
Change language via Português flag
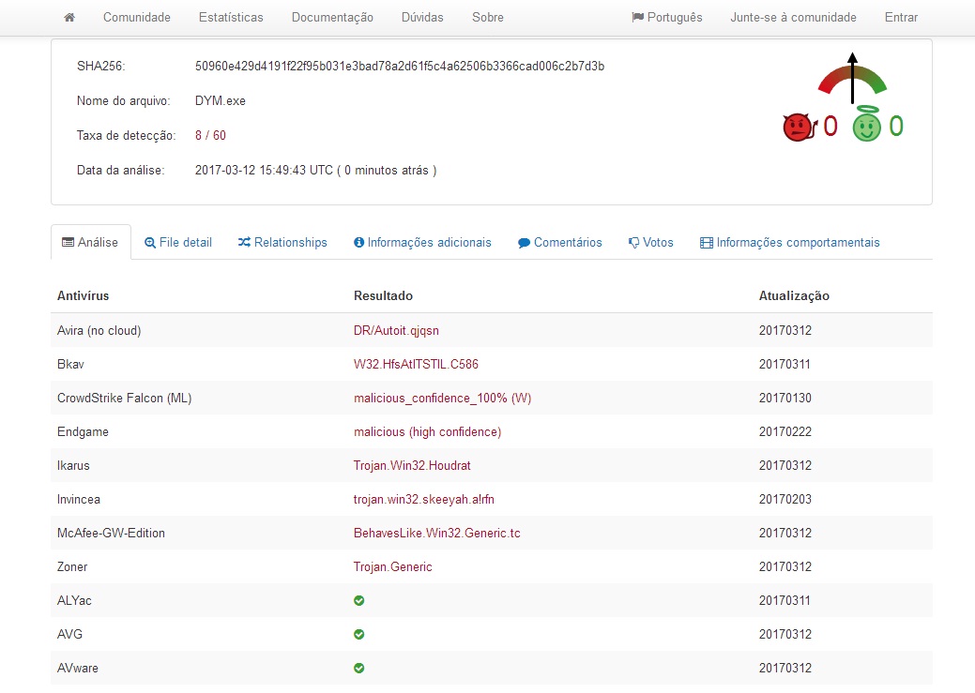pyautogui.click(x=666, y=18)
